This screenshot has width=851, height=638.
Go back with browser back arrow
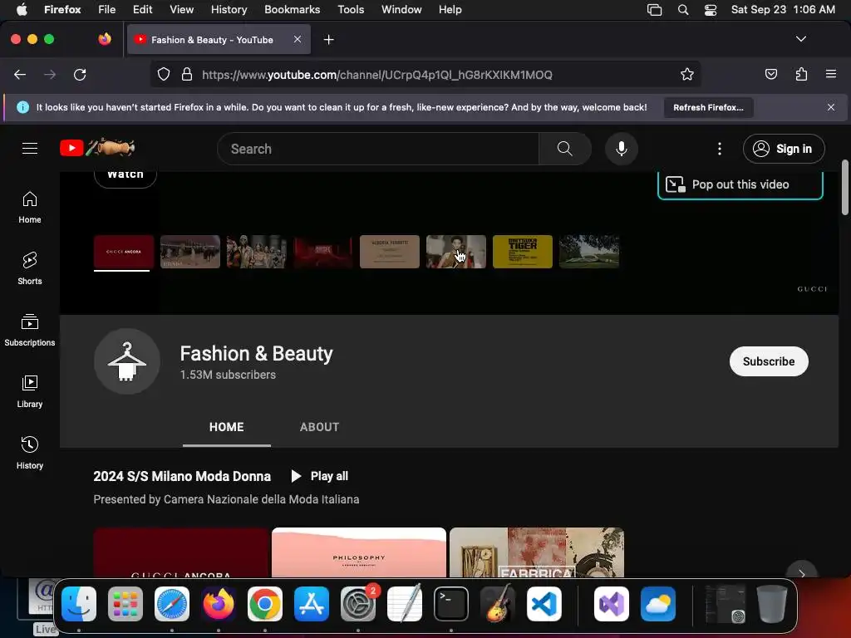pyautogui.click(x=20, y=74)
